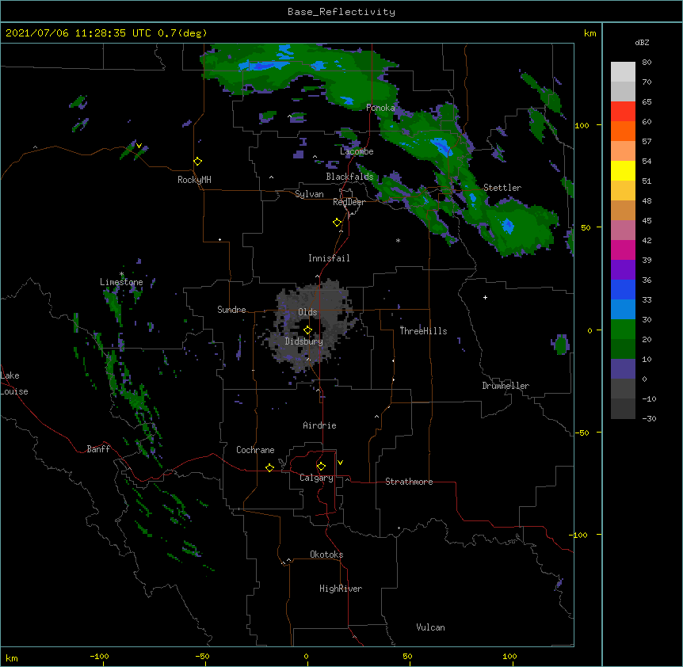Select the bright green 20-30 dBZ swatch
This screenshot has height=667, width=683.
623,330
